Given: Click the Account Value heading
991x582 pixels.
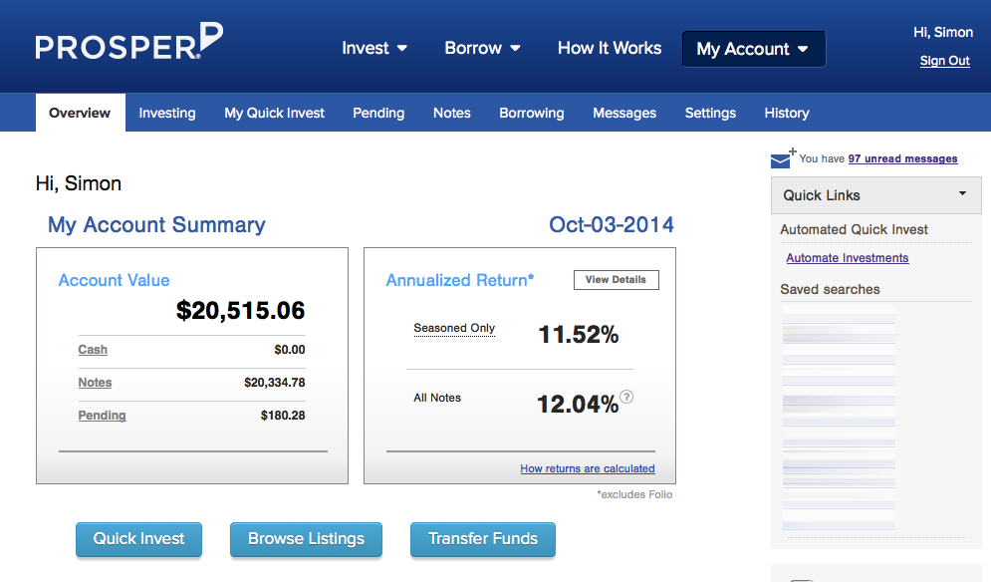Looking at the screenshot, I should (x=114, y=280).
